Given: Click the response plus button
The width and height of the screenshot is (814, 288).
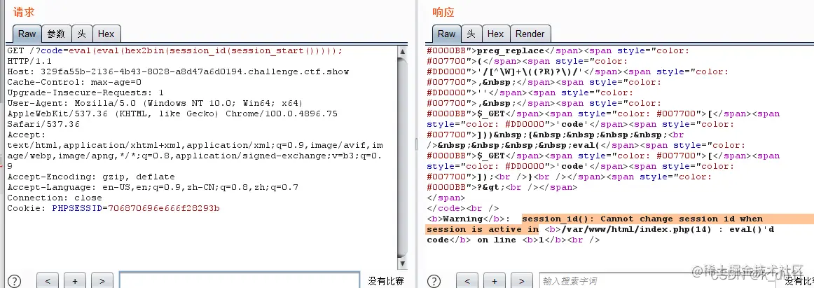Looking at the screenshot, I should pyautogui.click(x=495, y=281).
